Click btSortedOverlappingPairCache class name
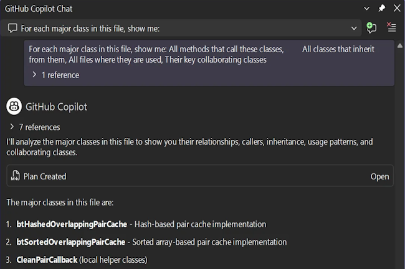 pyautogui.click(x=72, y=242)
